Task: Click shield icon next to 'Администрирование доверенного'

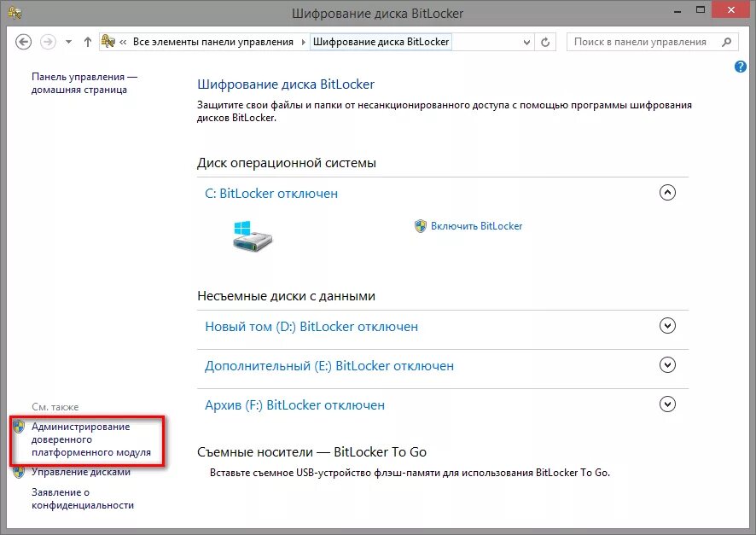Action: point(18,427)
